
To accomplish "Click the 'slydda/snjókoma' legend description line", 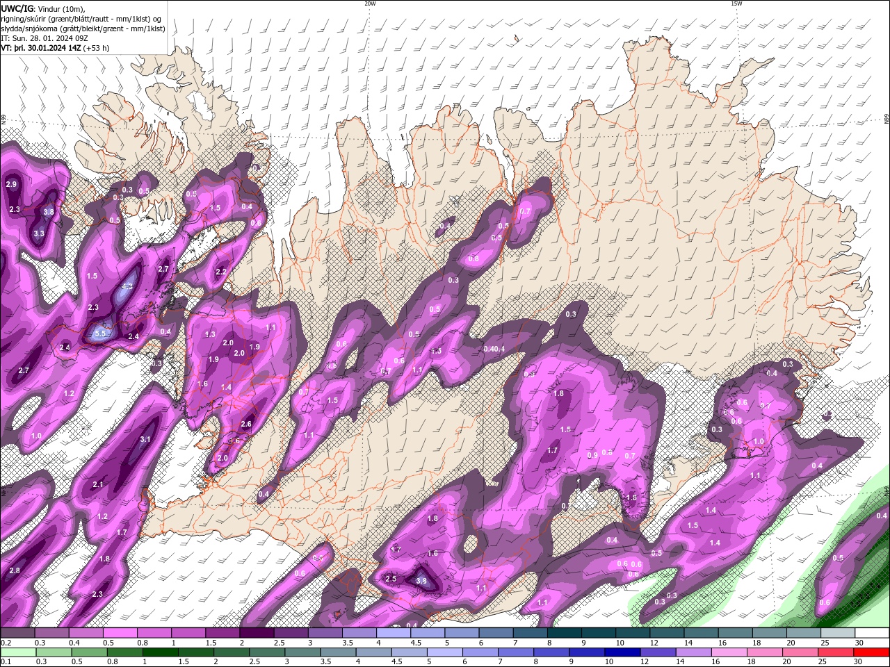I will pyautogui.click(x=83, y=28).
